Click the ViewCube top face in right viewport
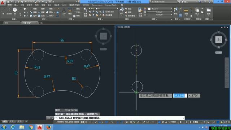The width and height of the screenshot is (231, 130). (219, 40)
